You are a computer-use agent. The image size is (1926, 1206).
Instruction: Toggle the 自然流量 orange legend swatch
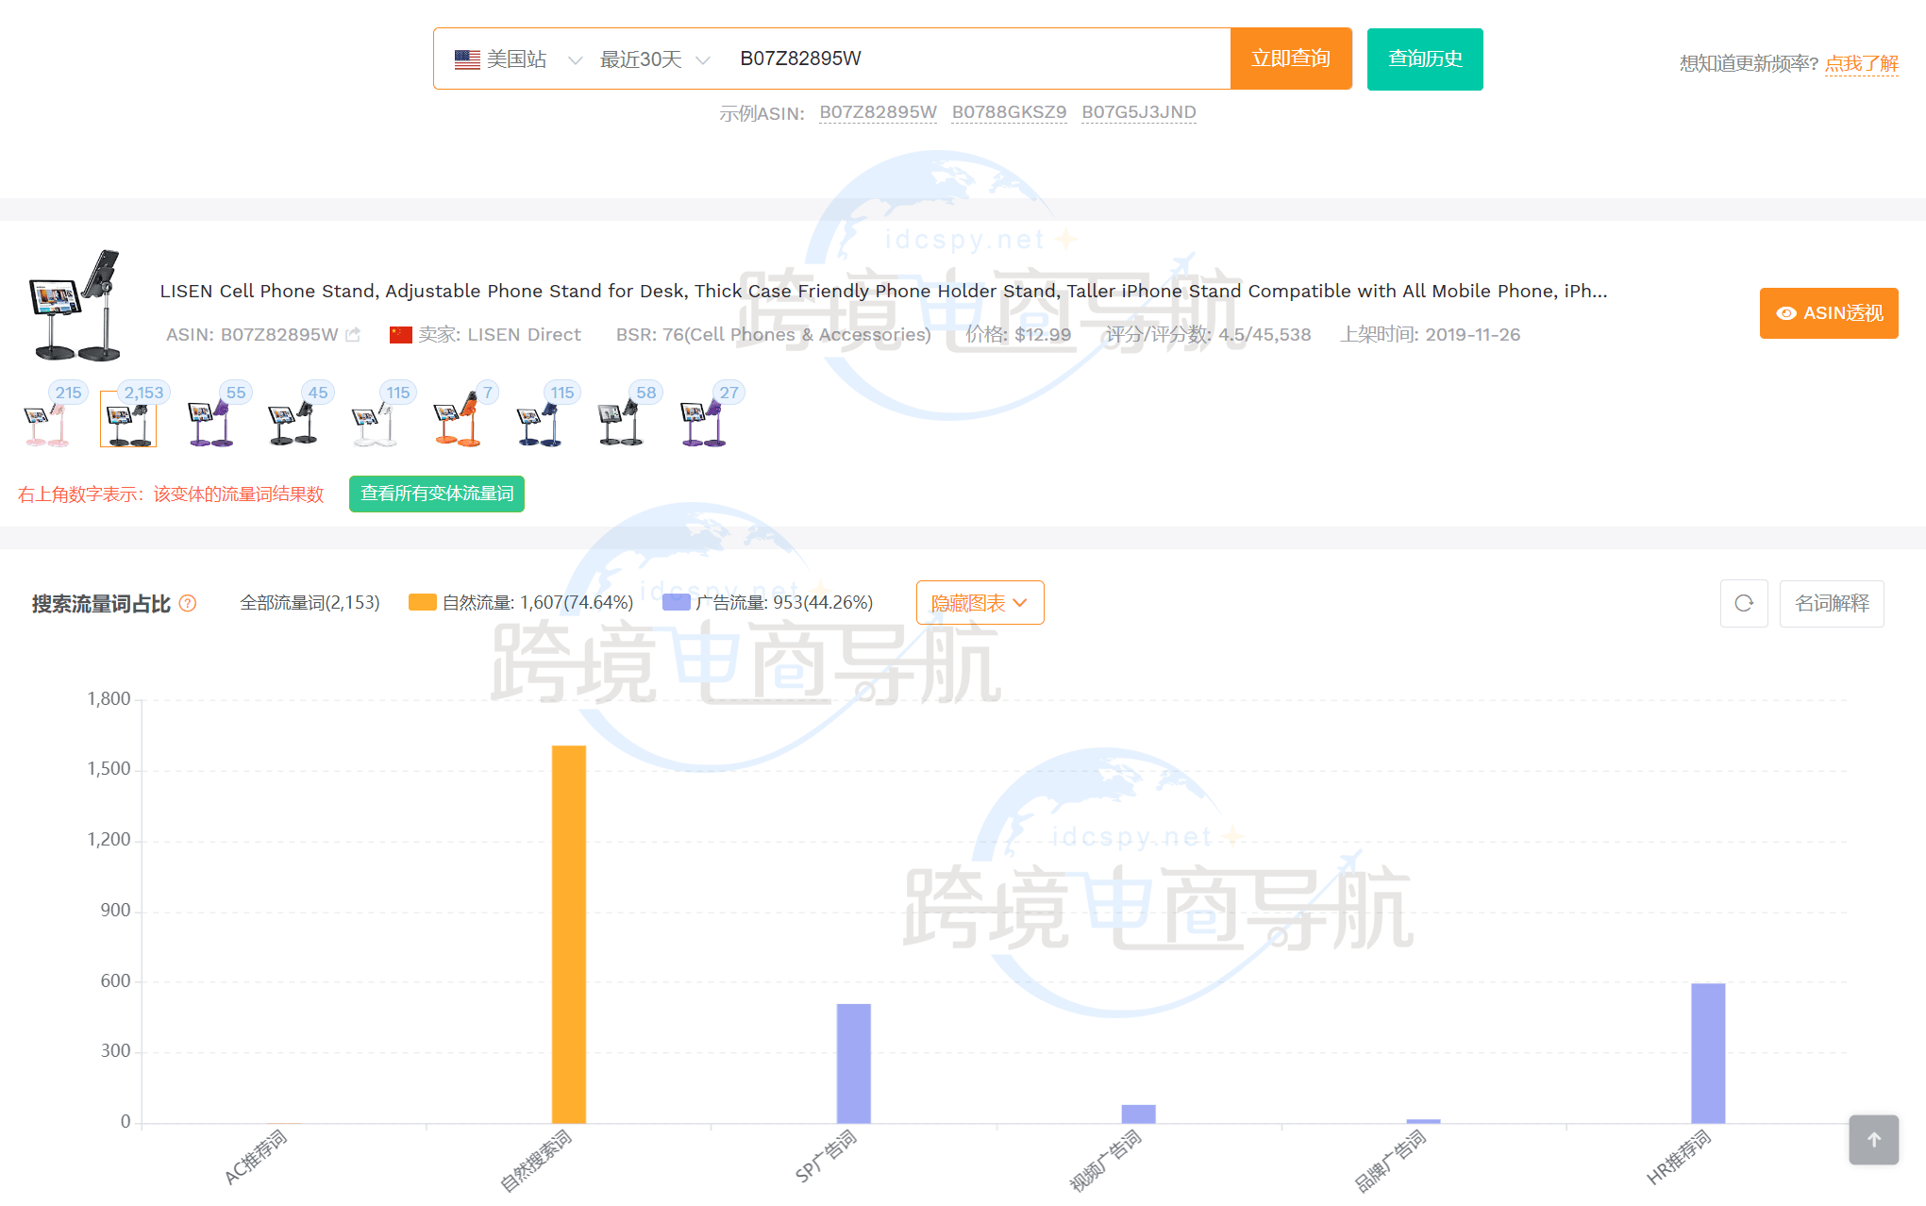coord(422,603)
